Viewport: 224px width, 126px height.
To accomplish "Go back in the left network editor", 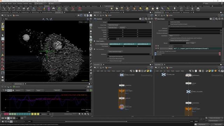I will [x=95, y=68].
